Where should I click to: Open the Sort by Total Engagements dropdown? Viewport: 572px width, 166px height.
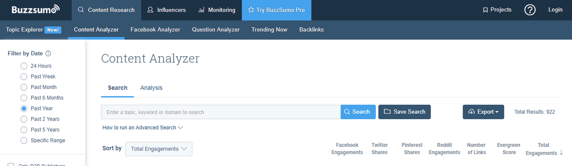click(x=159, y=149)
